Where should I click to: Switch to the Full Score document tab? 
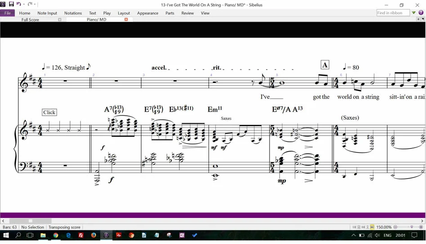point(30,20)
